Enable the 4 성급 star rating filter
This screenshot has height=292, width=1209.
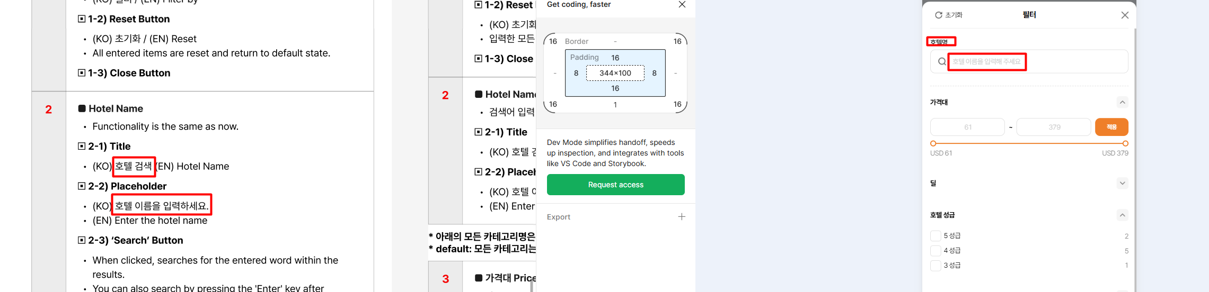[x=936, y=251]
